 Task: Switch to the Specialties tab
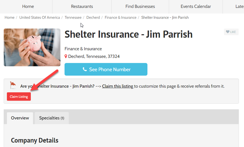52,118
